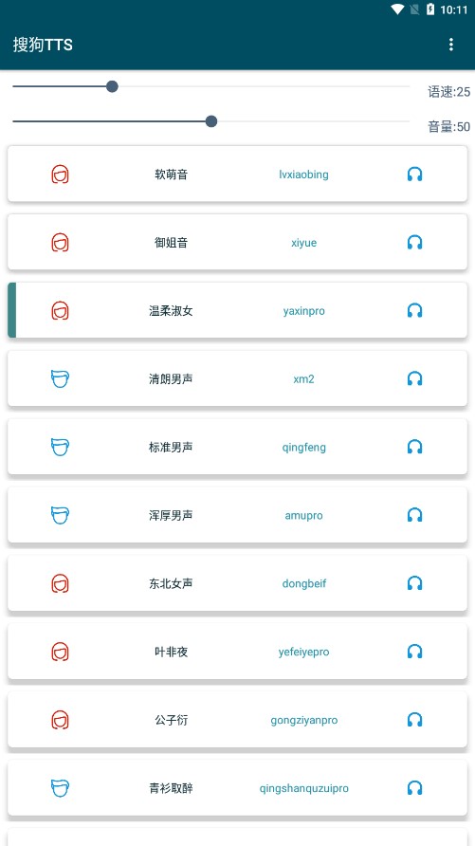Viewport: 475px width, 846px height.
Task: Select the 软萌音 voice card
Action: click(x=237, y=175)
